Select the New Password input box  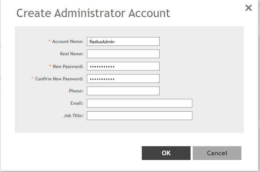[123, 66]
